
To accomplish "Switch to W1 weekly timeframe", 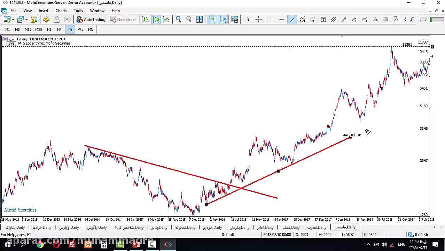I will click(x=80, y=30).
